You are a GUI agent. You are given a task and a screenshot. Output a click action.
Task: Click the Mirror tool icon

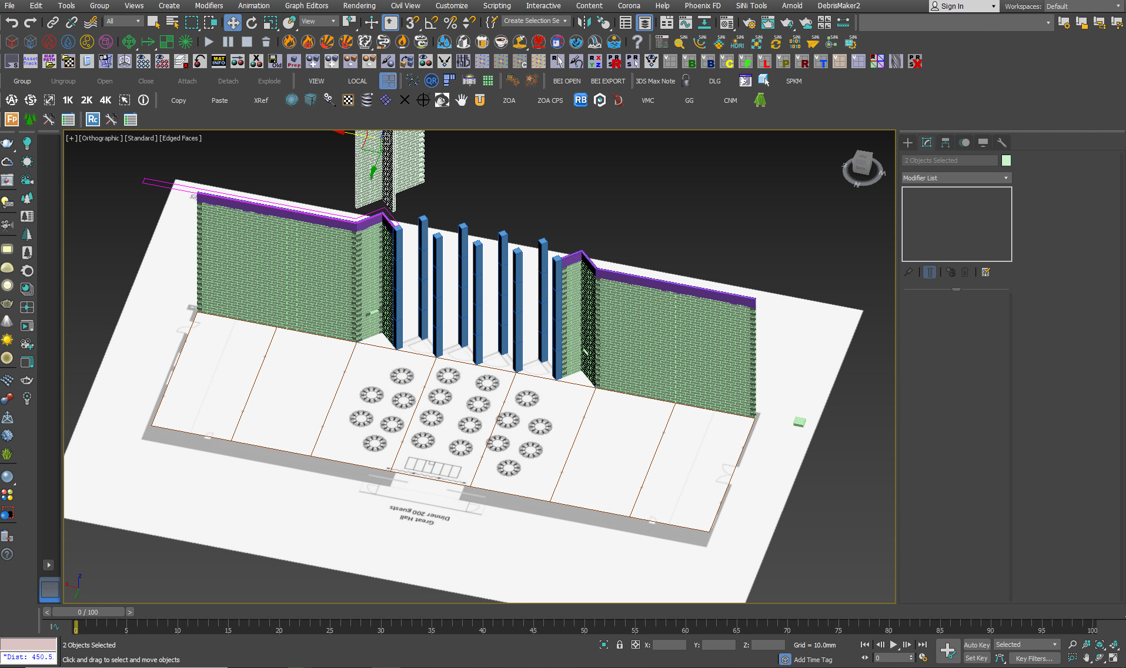[583, 22]
